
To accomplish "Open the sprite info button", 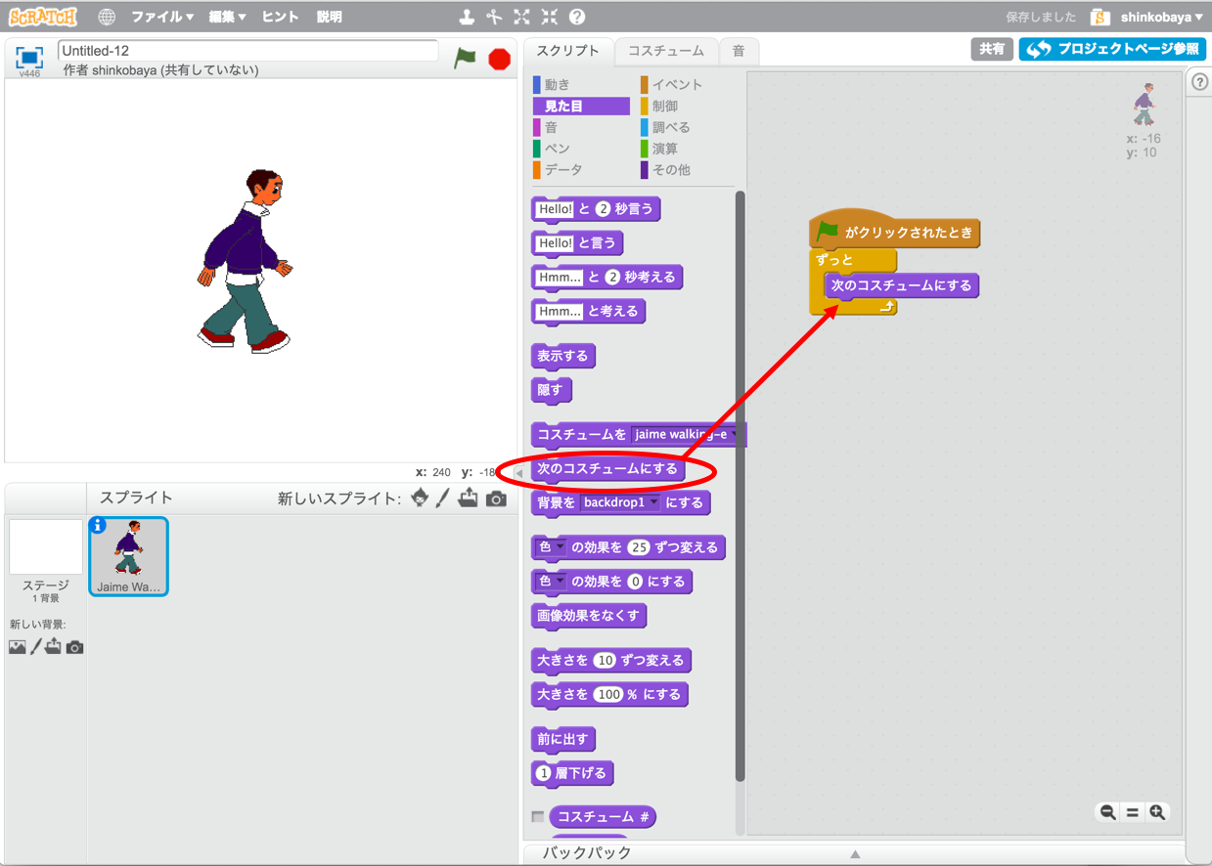I will tap(97, 526).
